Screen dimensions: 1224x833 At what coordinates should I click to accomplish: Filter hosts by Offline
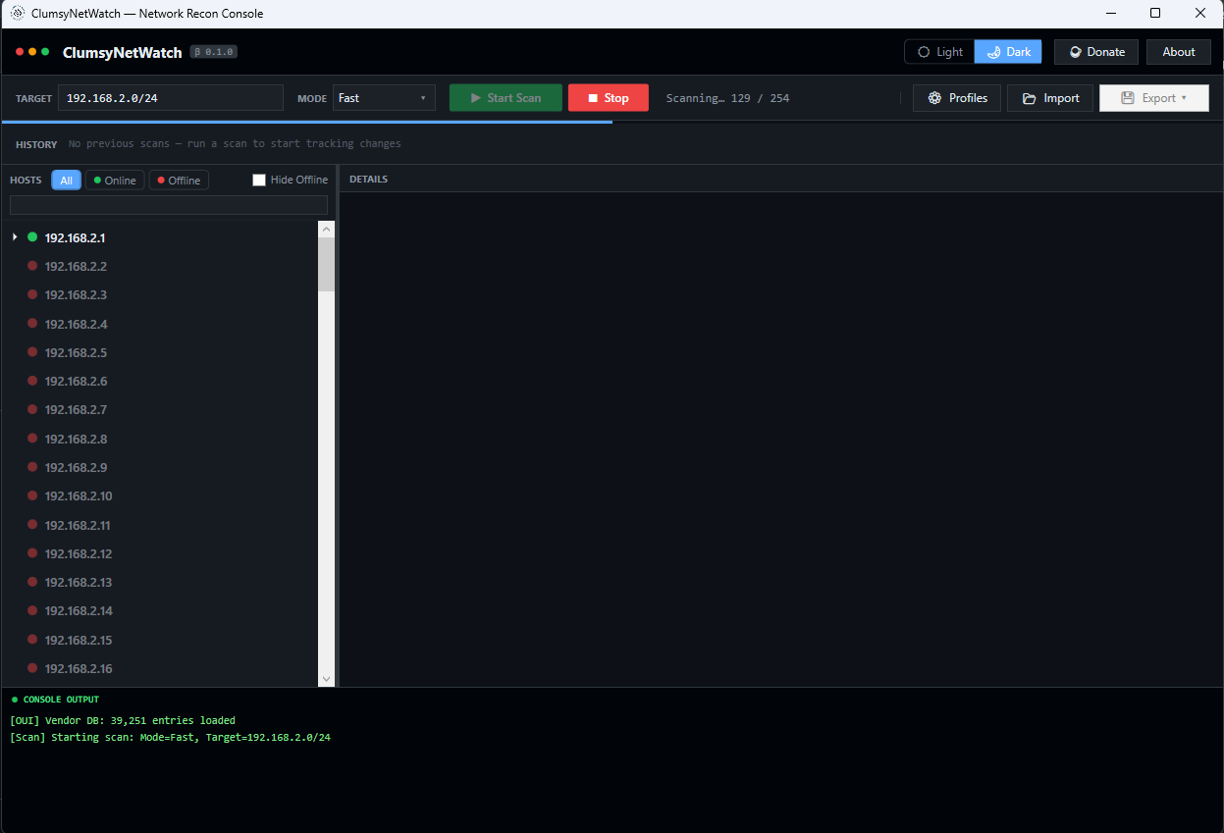pos(179,181)
